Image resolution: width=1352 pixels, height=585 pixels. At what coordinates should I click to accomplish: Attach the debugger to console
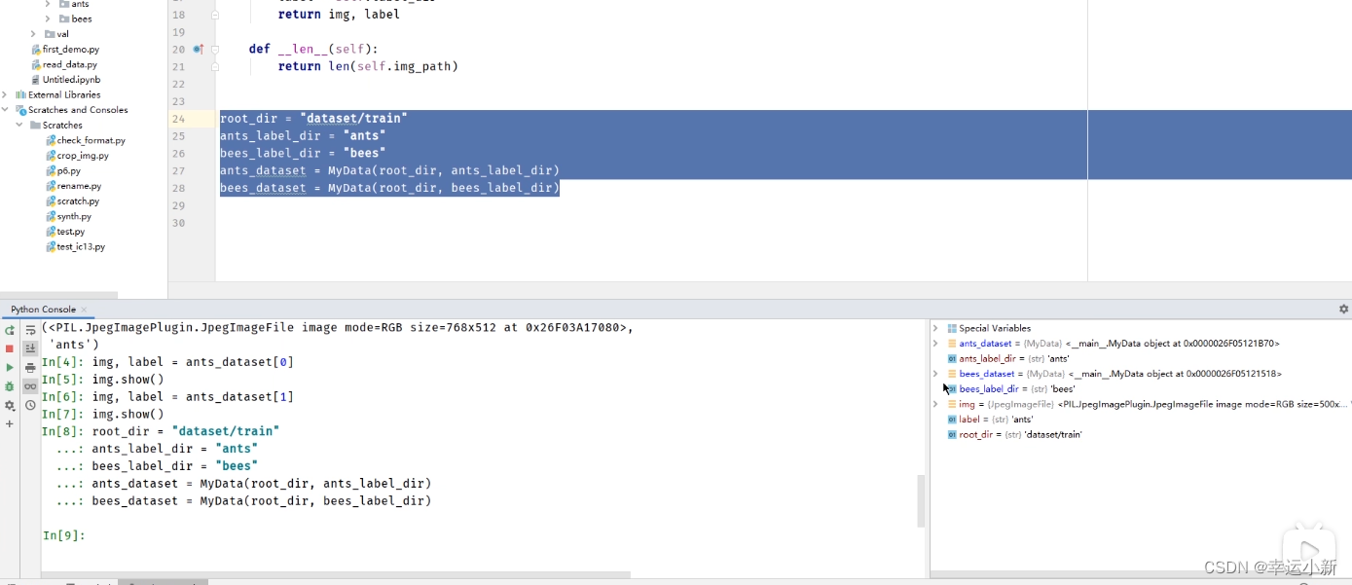click(10, 386)
